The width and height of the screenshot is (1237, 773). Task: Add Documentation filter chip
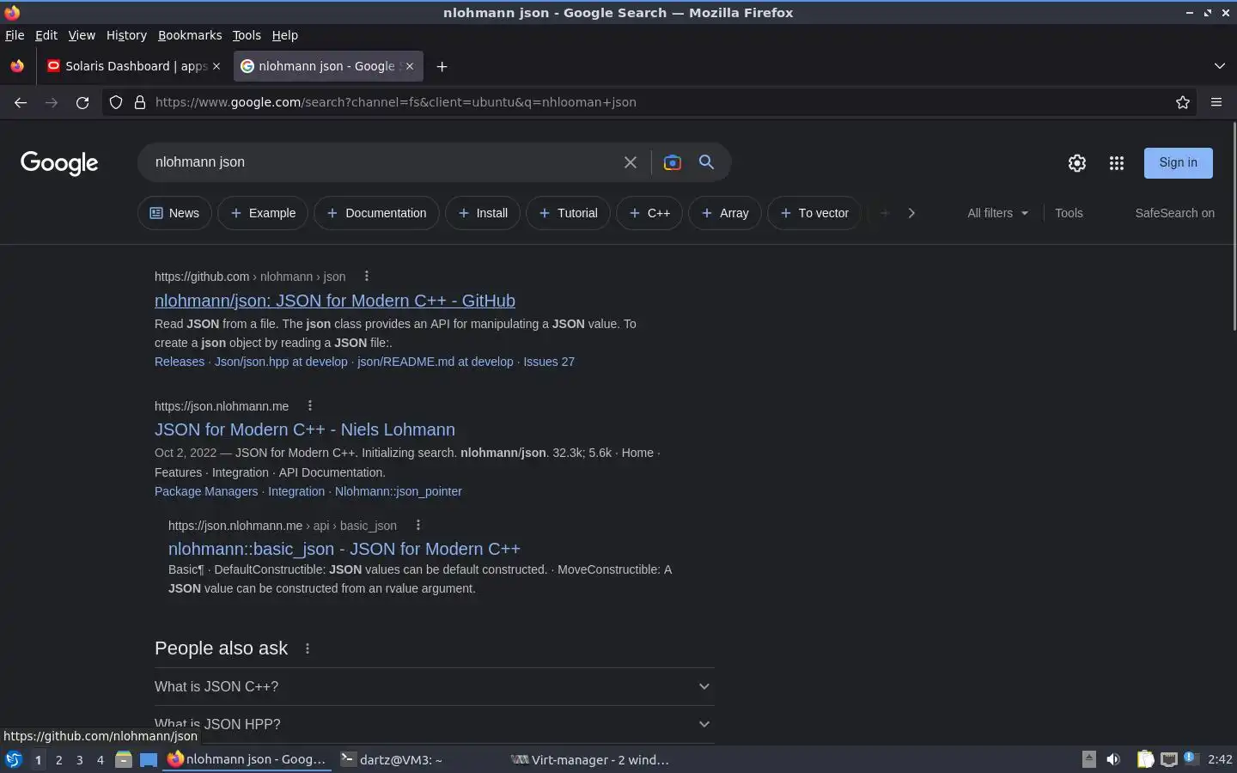pos(376,213)
